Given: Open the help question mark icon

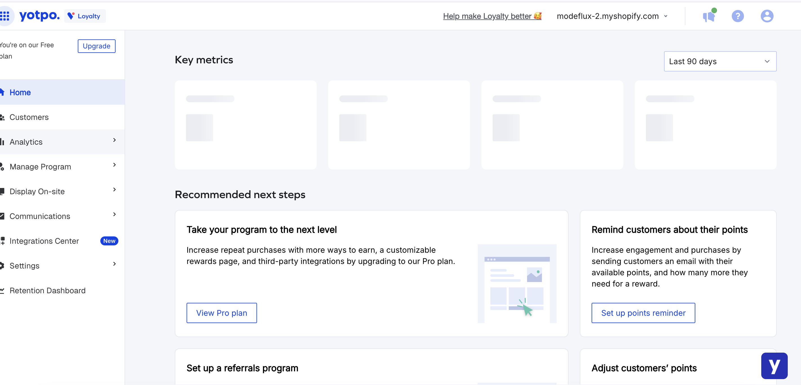Looking at the screenshot, I should (x=738, y=16).
